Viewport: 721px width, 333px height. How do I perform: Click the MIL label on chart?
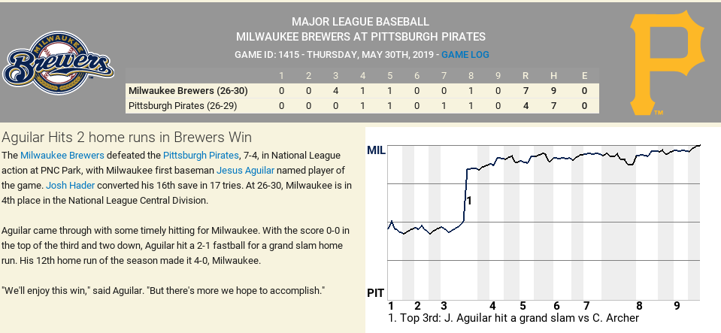pos(376,150)
